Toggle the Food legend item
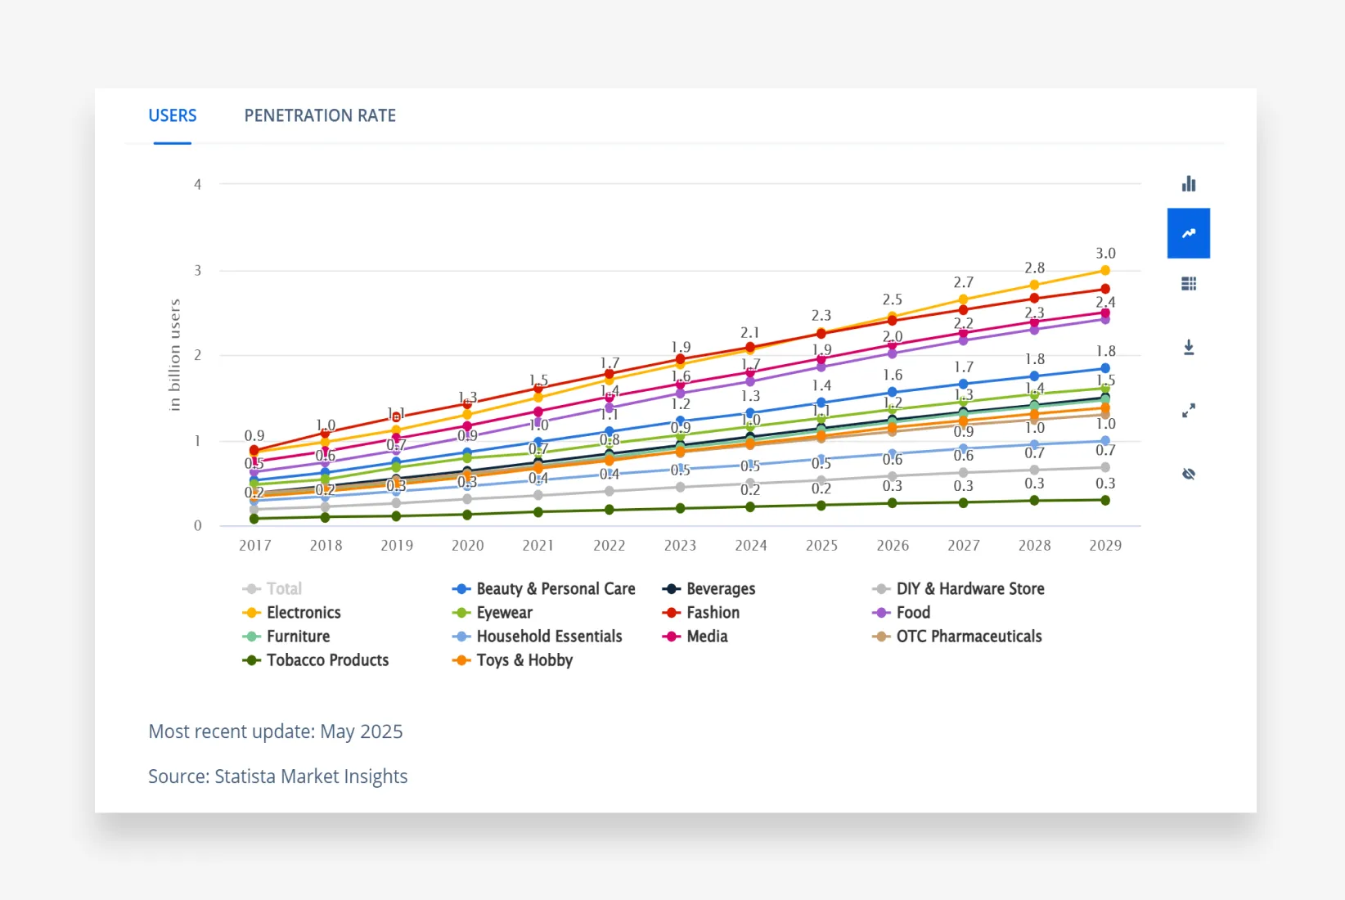Viewport: 1345px width, 900px height. tap(912, 613)
